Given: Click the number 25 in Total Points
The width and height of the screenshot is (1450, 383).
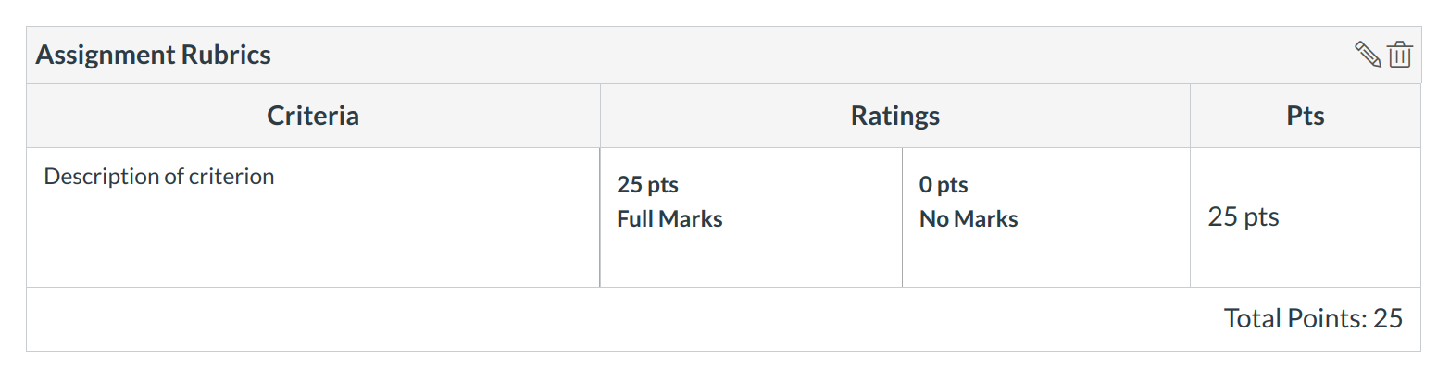Looking at the screenshot, I should tap(1388, 319).
